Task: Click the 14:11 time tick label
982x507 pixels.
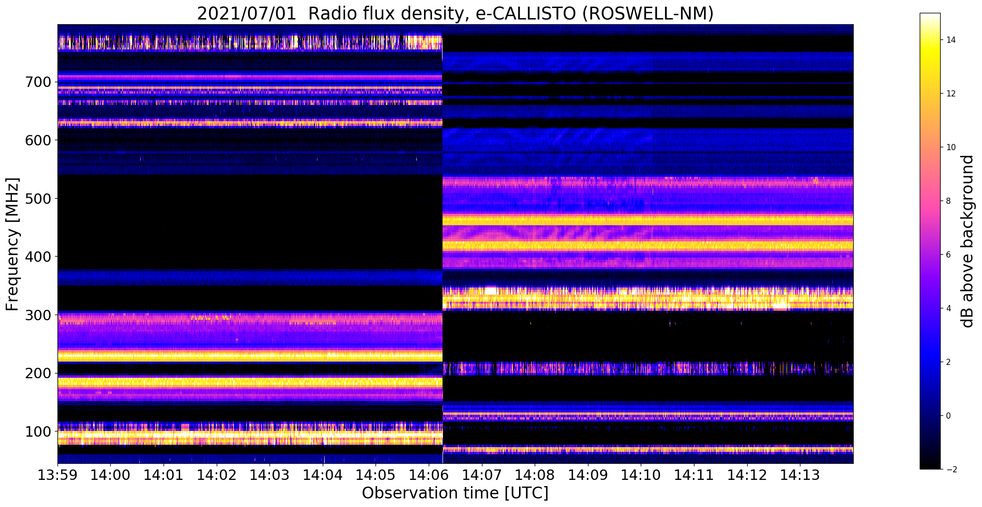Action: coord(694,475)
